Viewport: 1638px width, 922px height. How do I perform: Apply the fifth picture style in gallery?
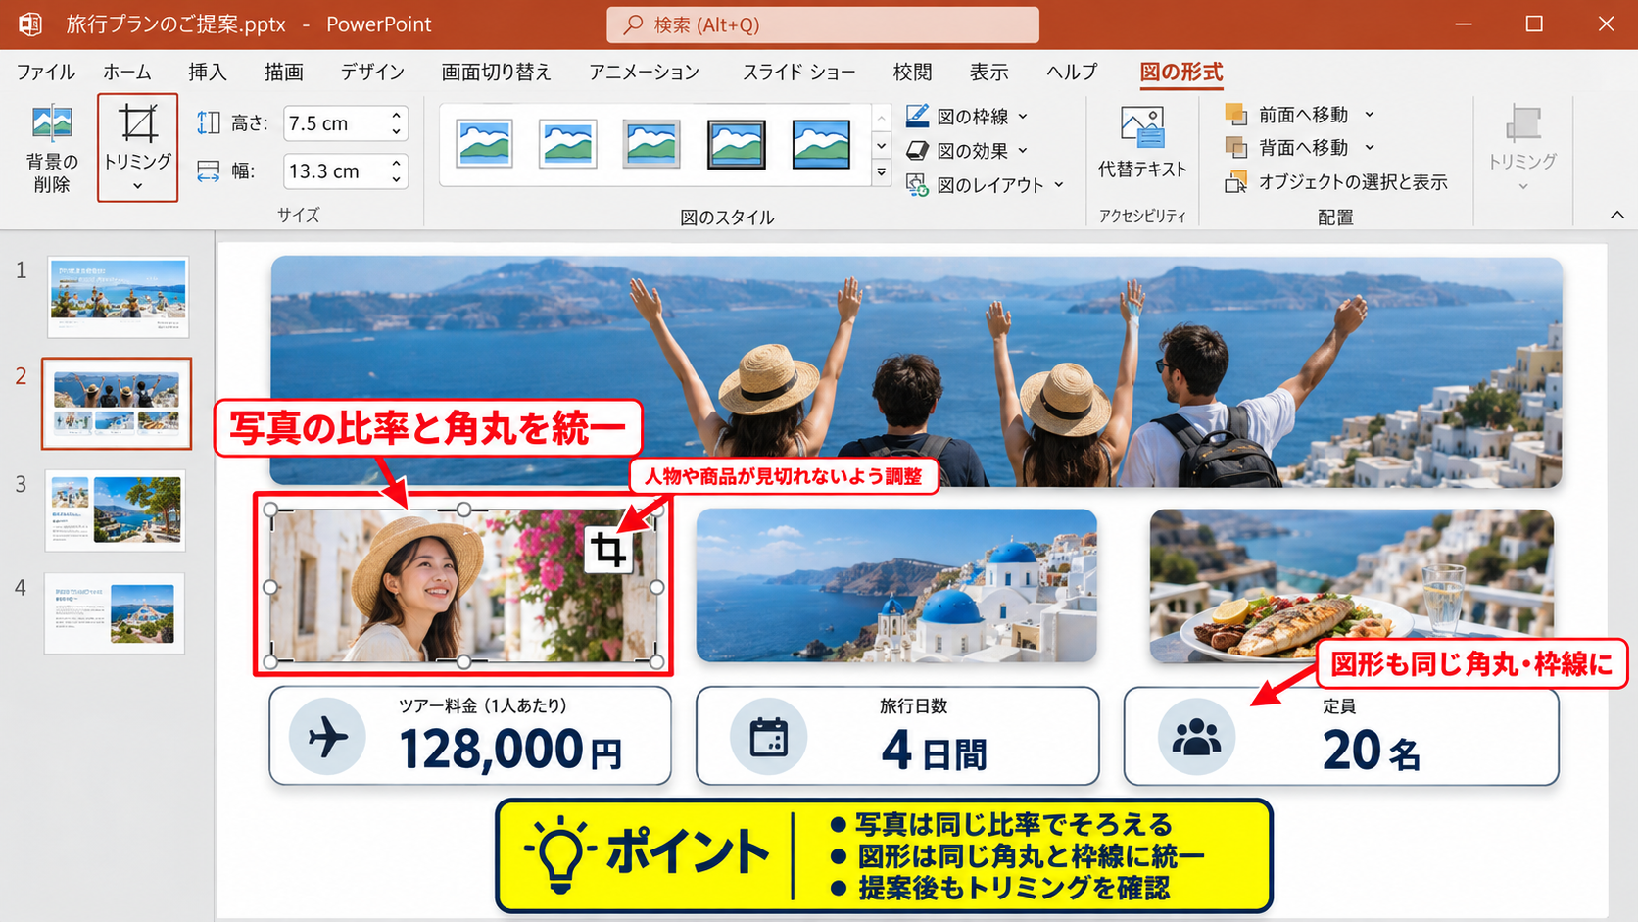[x=821, y=145]
